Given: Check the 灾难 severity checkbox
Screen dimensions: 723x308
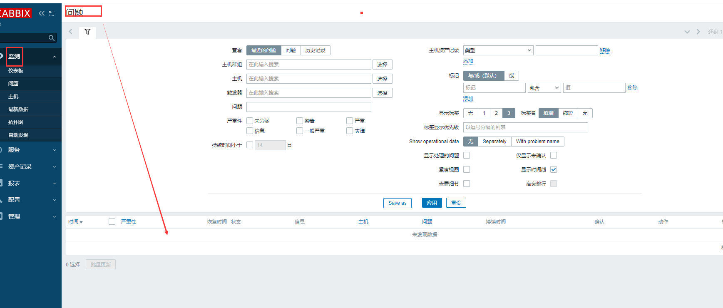Looking at the screenshot, I should coord(350,131).
